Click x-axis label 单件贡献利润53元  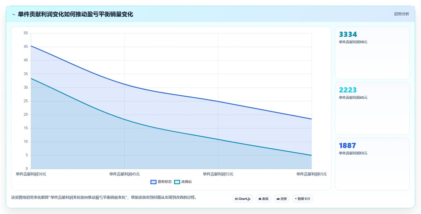click(218, 174)
